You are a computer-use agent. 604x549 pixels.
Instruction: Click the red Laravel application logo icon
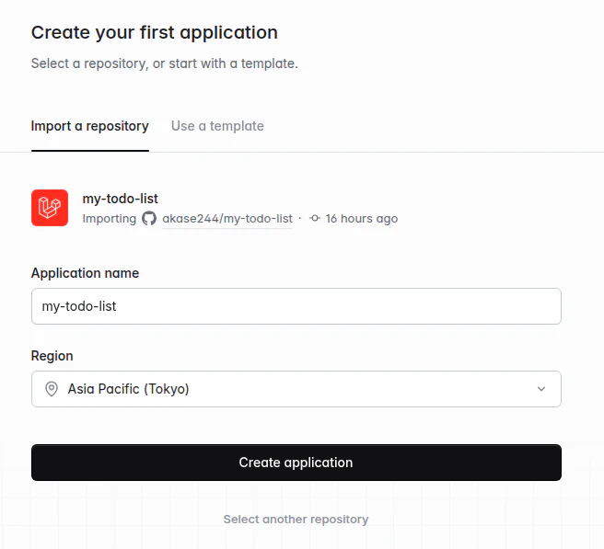[x=50, y=208]
